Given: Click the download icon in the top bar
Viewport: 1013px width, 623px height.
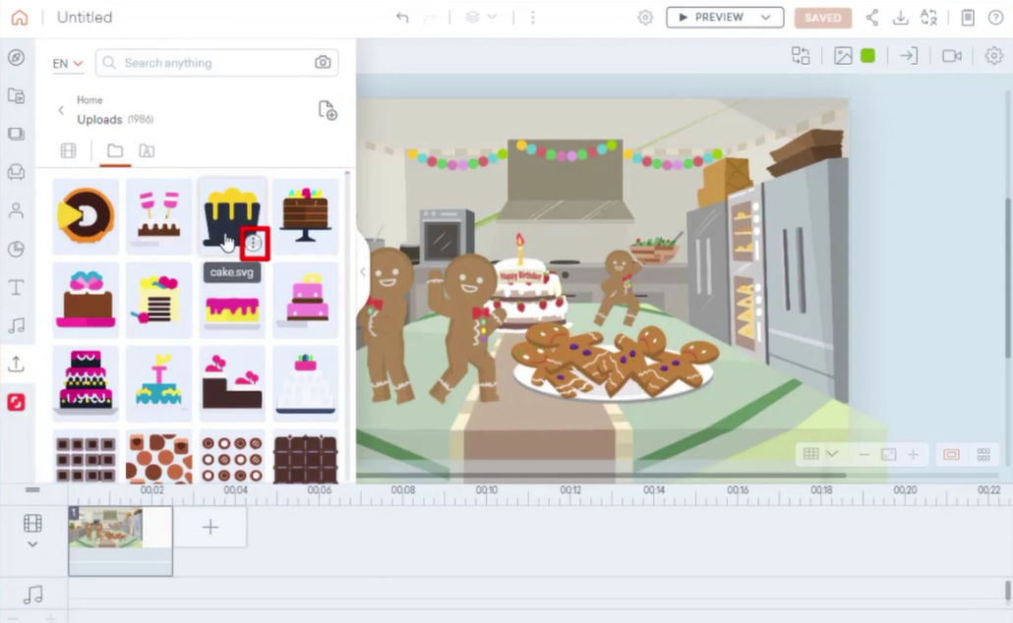Looking at the screenshot, I should point(900,18).
